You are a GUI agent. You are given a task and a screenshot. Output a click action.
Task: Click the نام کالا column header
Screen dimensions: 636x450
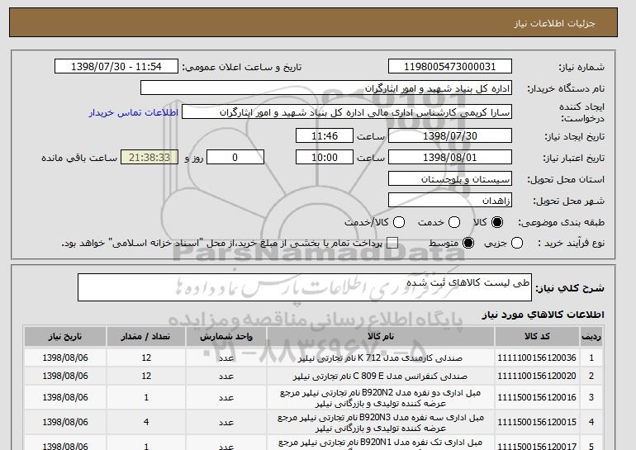[x=381, y=337]
